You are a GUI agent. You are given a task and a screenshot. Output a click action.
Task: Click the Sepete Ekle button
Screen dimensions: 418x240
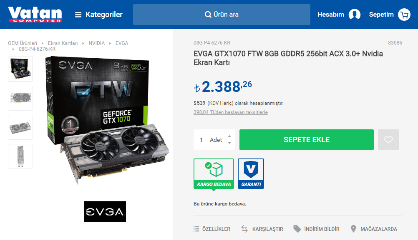307,140
